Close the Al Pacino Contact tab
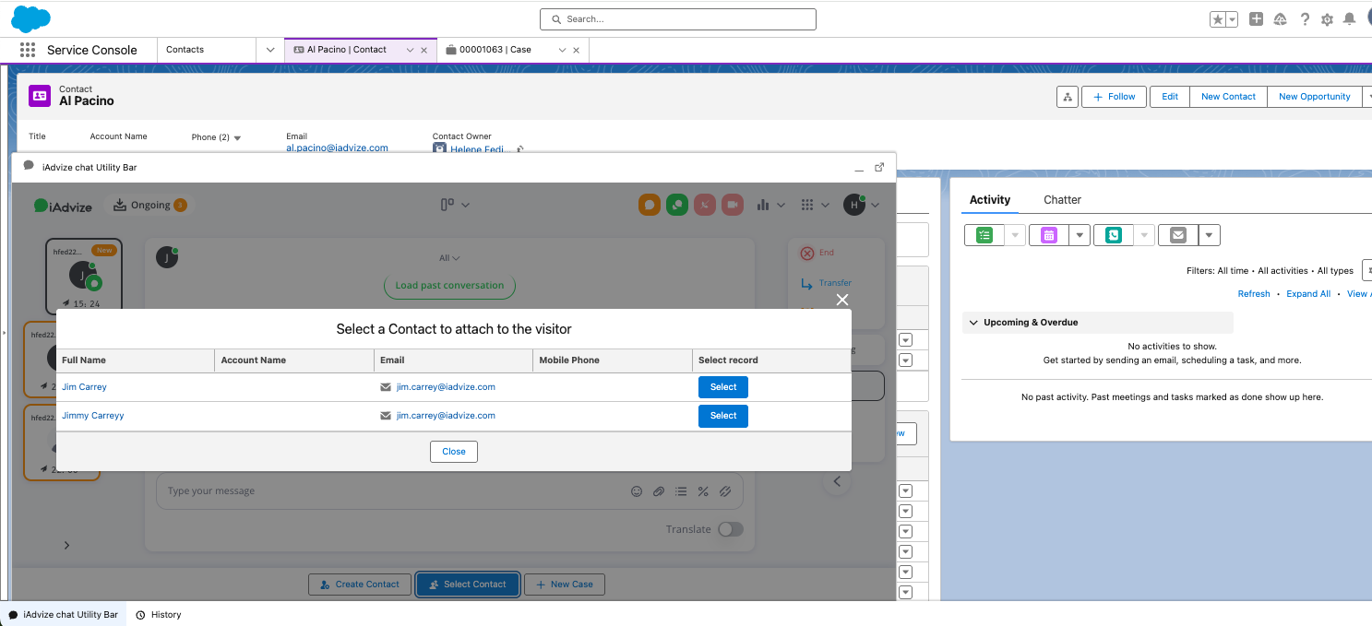Screen dimensions: 1372x626 click(x=424, y=51)
